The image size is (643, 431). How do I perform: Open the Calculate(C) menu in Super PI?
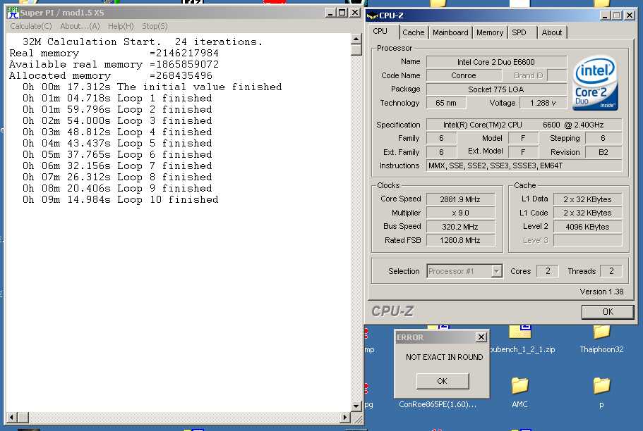point(31,26)
